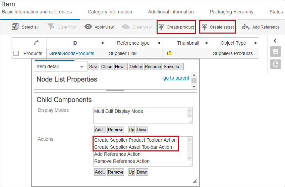Select Add Reference Action in Actions list
The width and height of the screenshot is (285, 187).
pyautogui.click(x=117, y=154)
